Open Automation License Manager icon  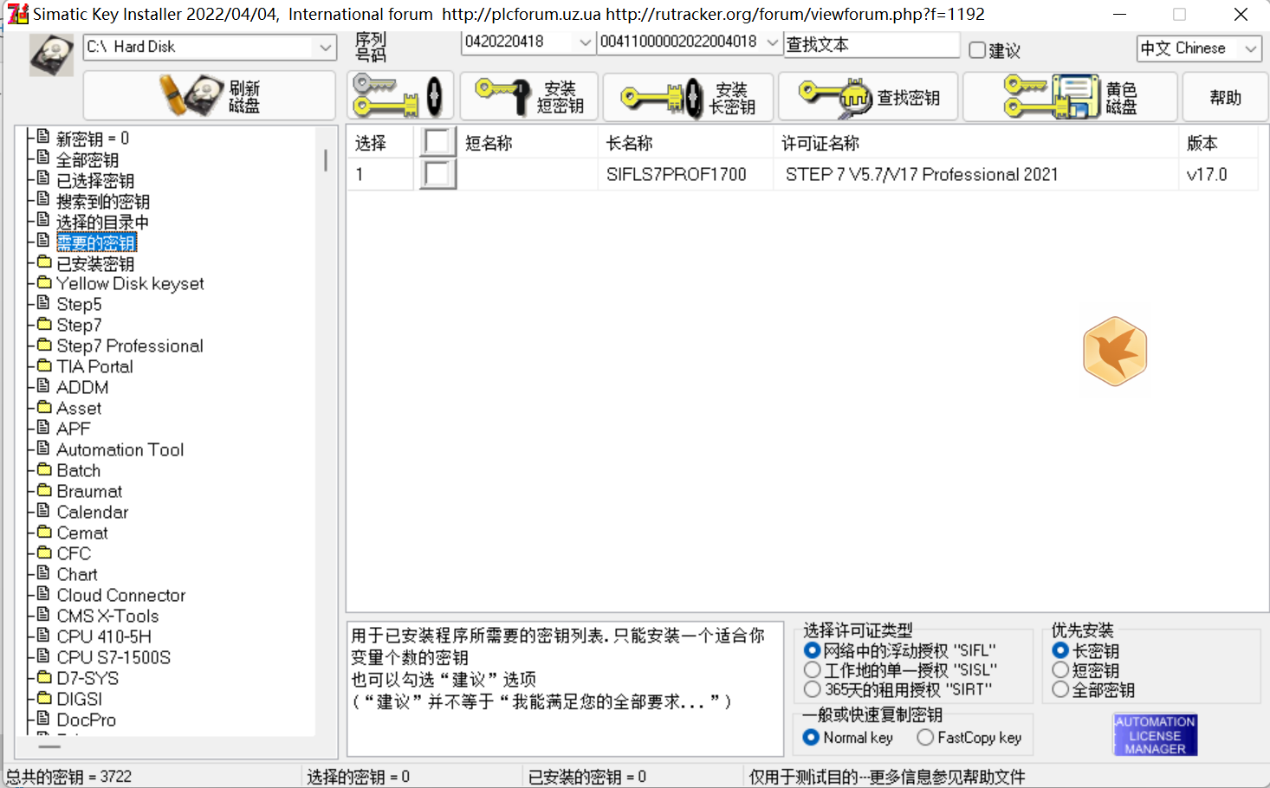pyautogui.click(x=1155, y=735)
